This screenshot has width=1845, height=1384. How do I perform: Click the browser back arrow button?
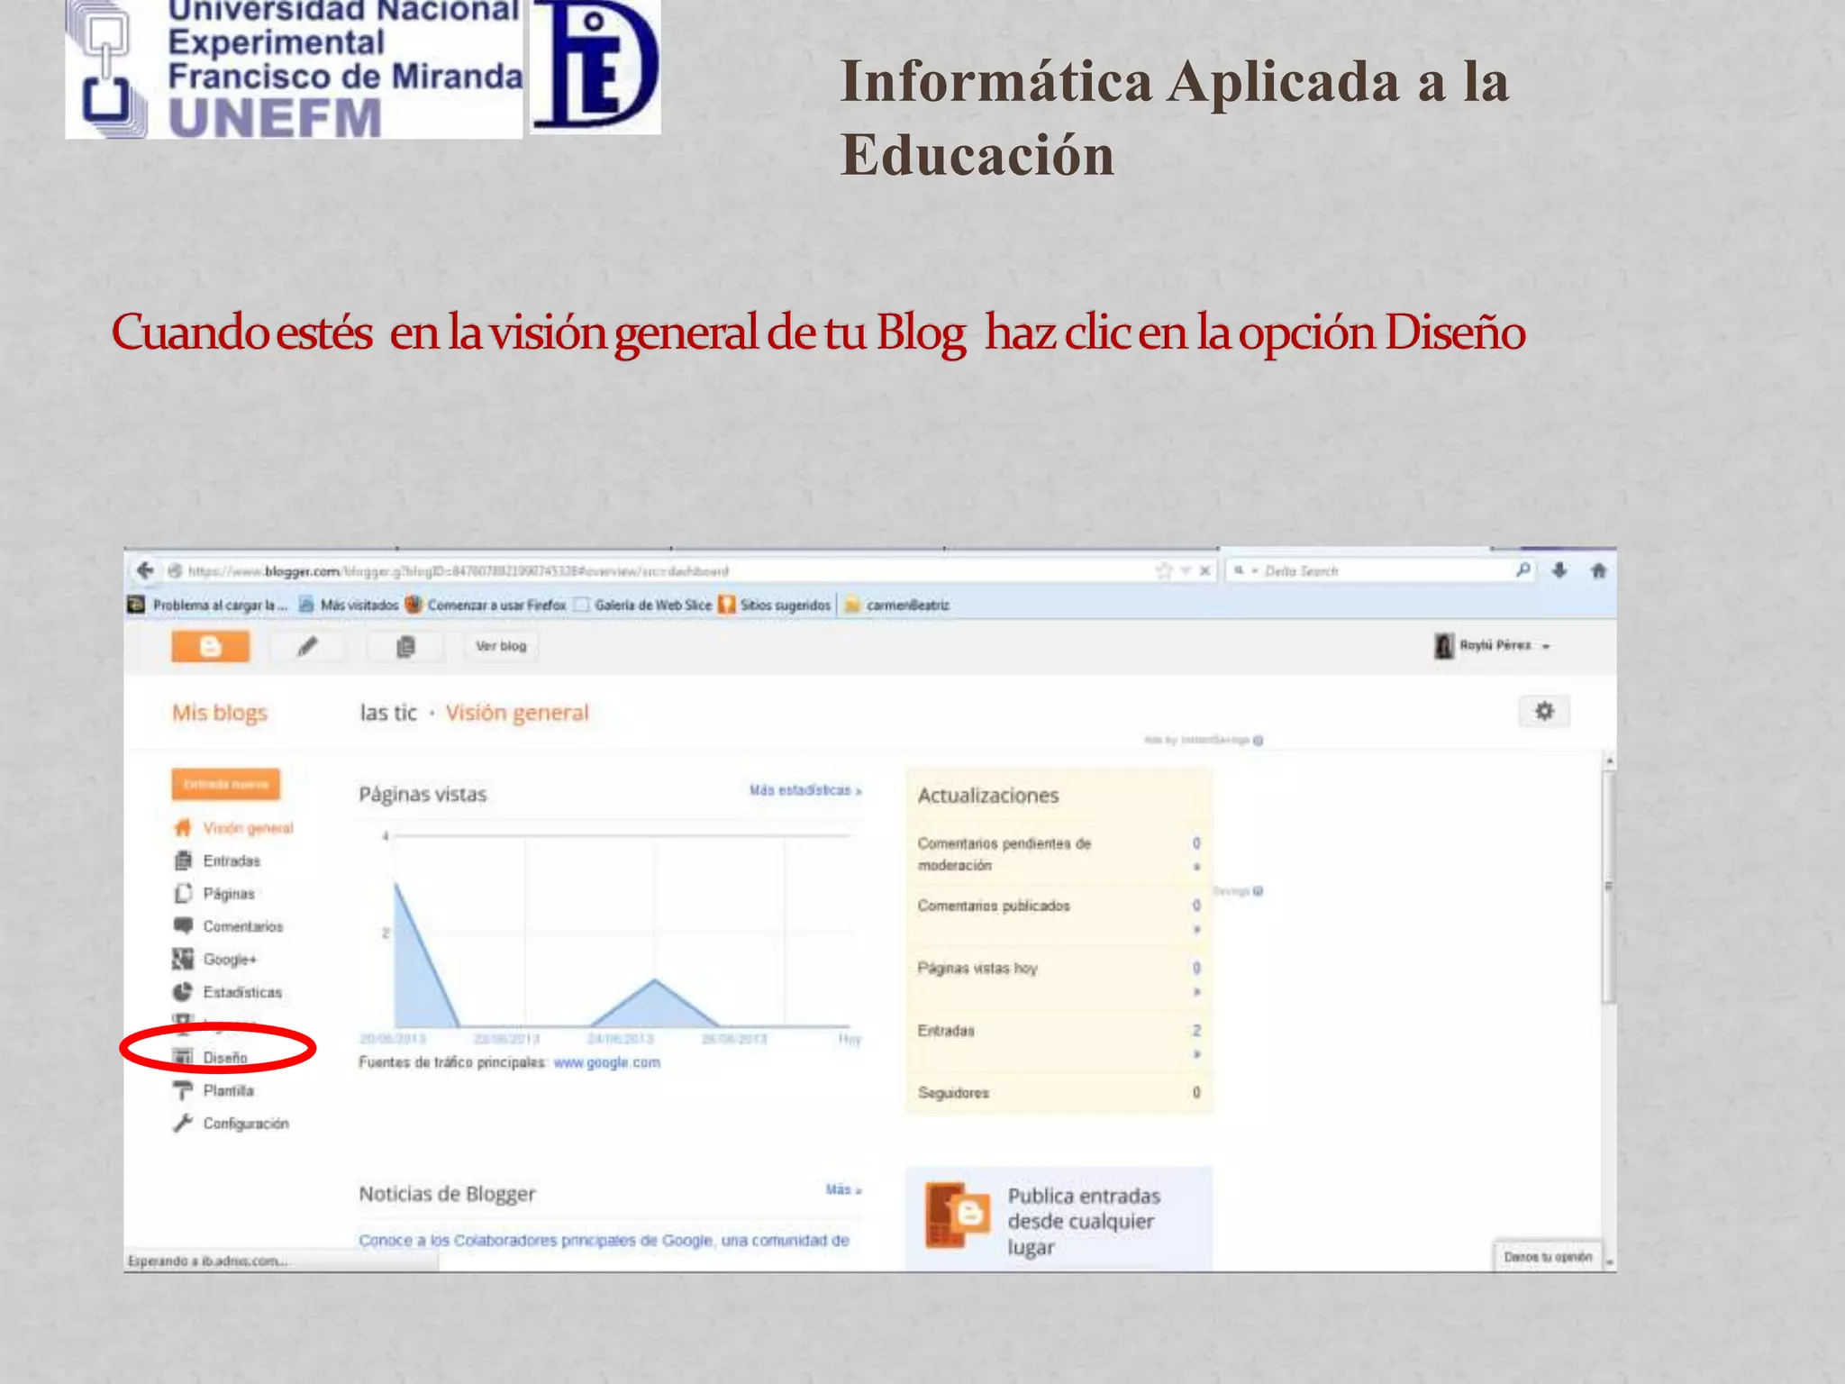pos(145,570)
